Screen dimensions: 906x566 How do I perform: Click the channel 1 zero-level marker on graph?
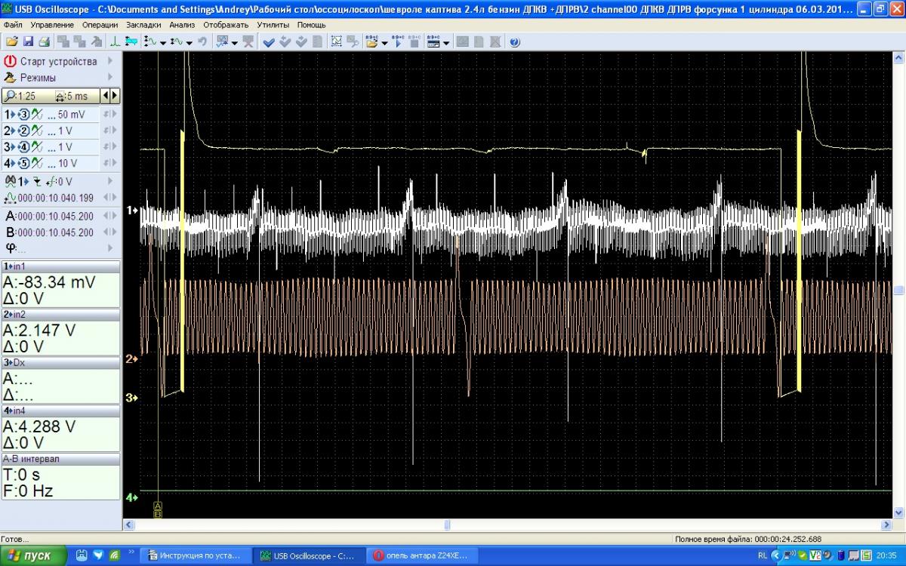point(131,211)
